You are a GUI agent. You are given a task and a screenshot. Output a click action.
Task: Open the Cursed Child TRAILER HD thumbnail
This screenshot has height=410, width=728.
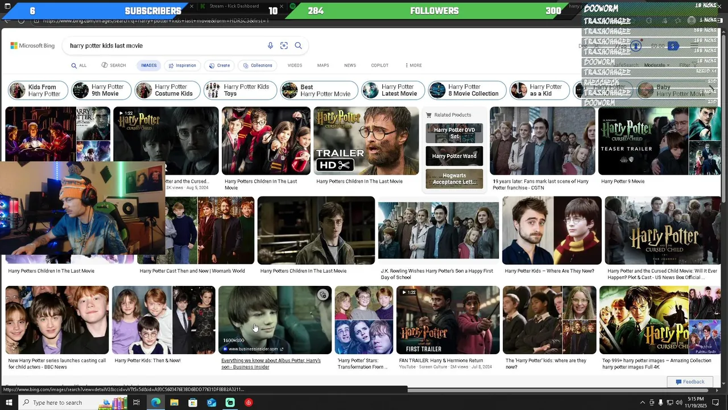point(366,141)
